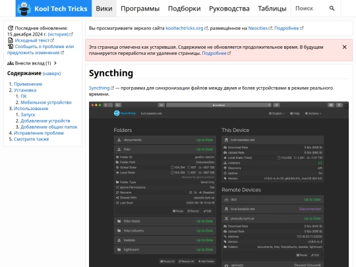Viewport: 356px width, 267px height.
Task: Go to Исправление проблем section
Action: [39, 133]
